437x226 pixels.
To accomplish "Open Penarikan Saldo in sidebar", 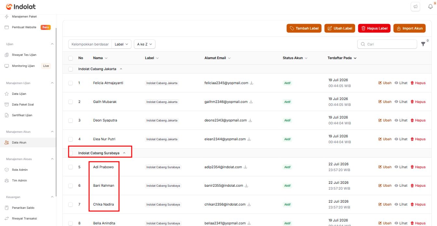I will 23,208.
